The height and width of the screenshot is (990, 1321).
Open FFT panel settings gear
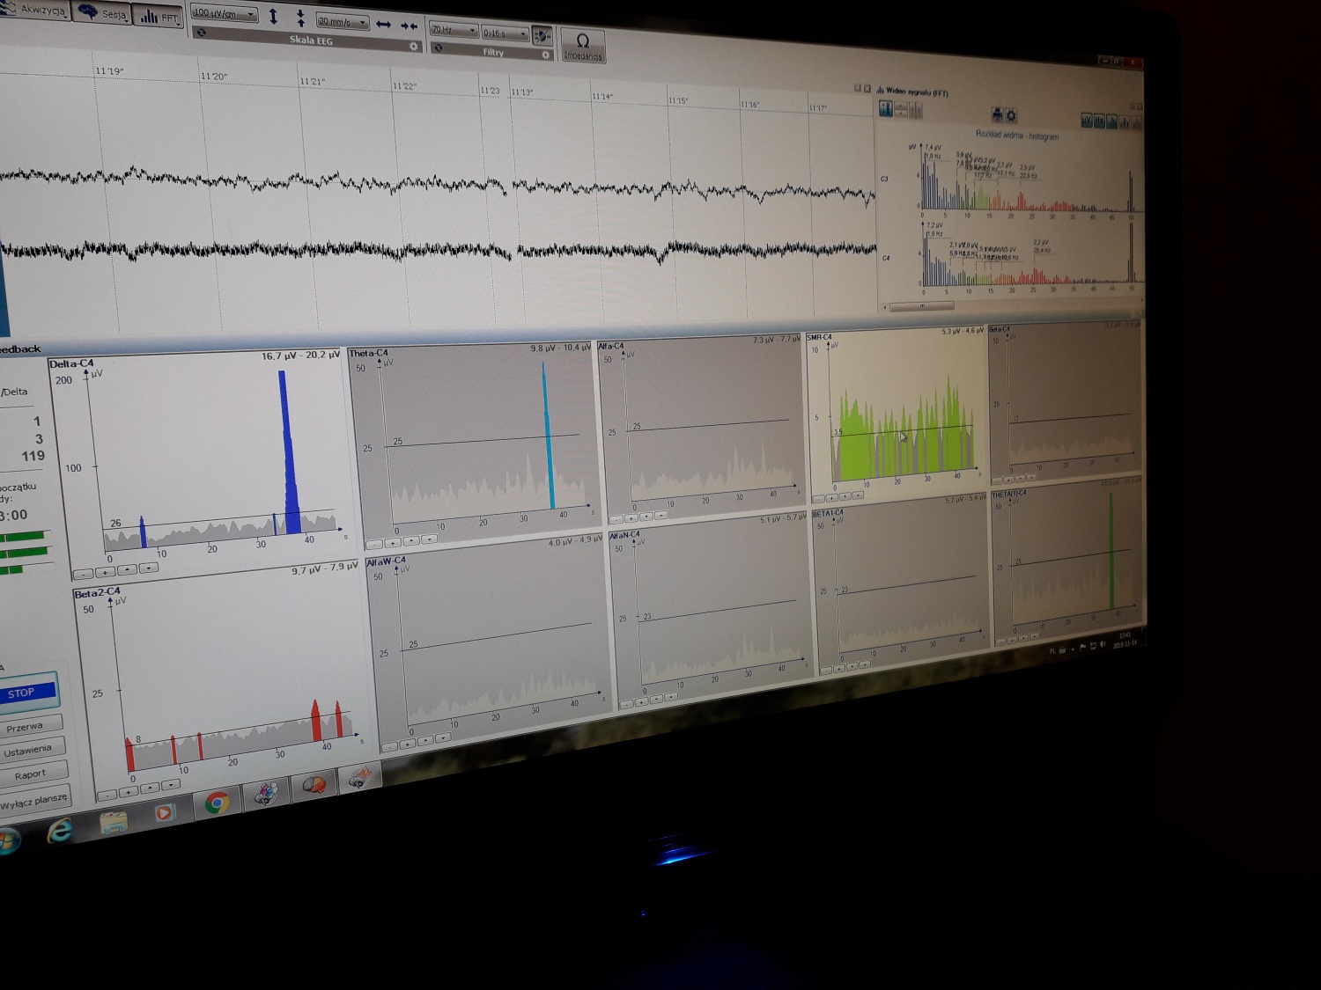[1011, 115]
